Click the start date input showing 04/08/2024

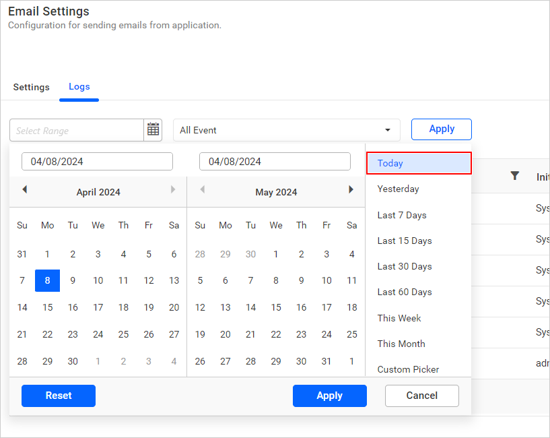click(x=97, y=161)
